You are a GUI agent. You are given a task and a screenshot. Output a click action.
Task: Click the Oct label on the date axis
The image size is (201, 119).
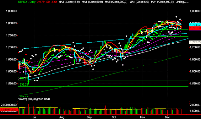[x=114, y=117]
